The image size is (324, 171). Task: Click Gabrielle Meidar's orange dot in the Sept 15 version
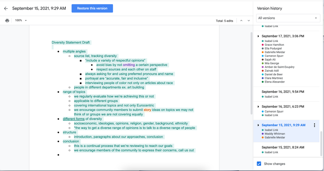tap(262, 138)
